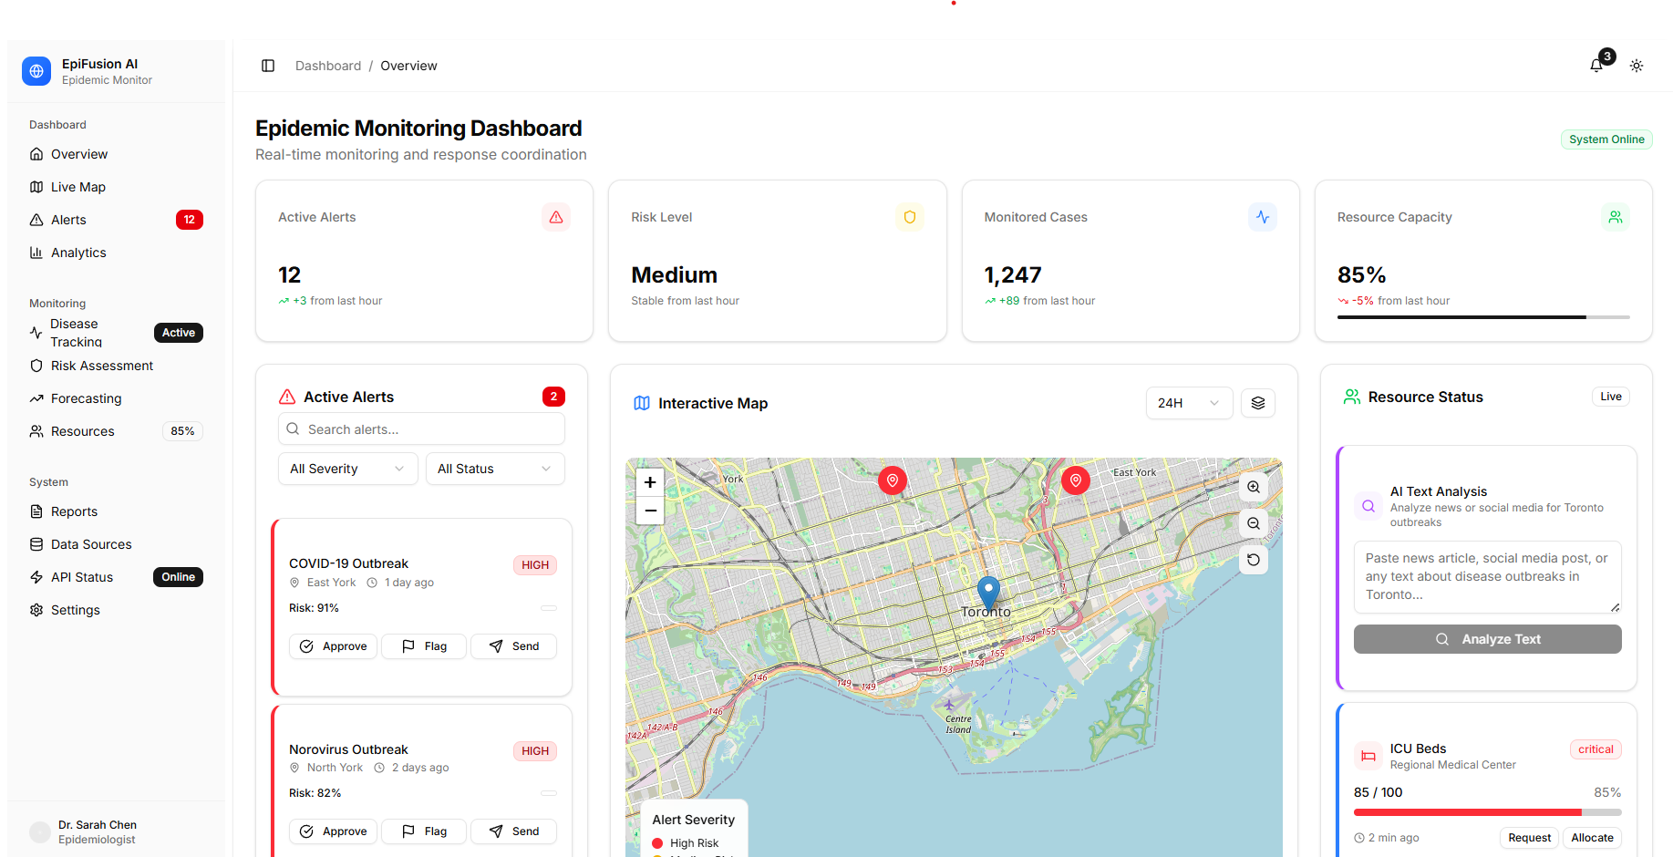The image size is (1673, 857).
Task: Click the ICU Beds bed icon
Action: pos(1368,756)
